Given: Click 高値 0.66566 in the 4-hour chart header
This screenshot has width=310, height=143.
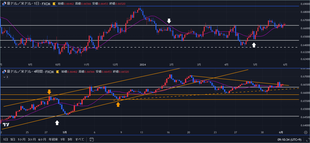Looking at the screenshot, I should click(x=87, y=72).
